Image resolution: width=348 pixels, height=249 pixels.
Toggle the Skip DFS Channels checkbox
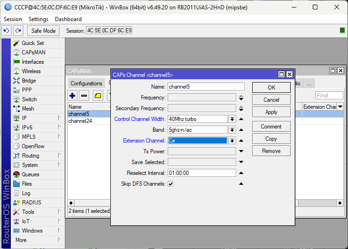click(x=170, y=184)
